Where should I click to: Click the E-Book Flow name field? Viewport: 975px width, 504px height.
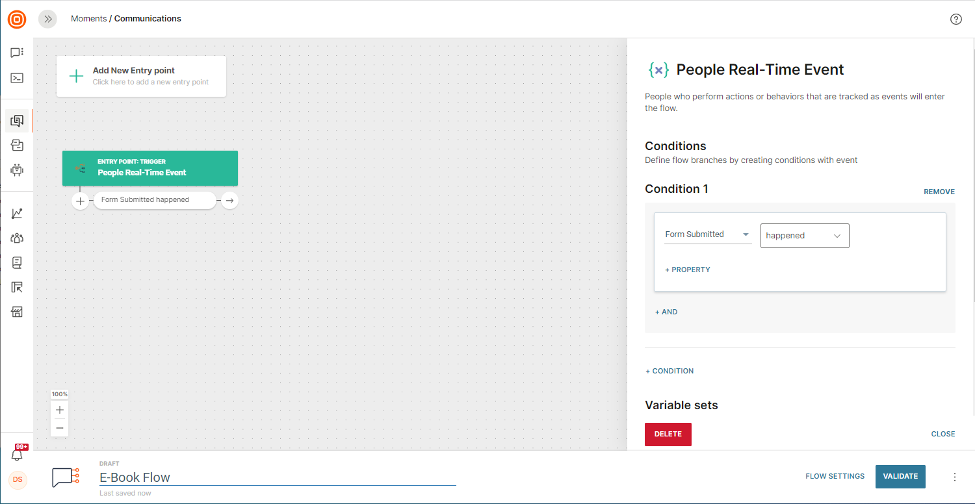278,477
